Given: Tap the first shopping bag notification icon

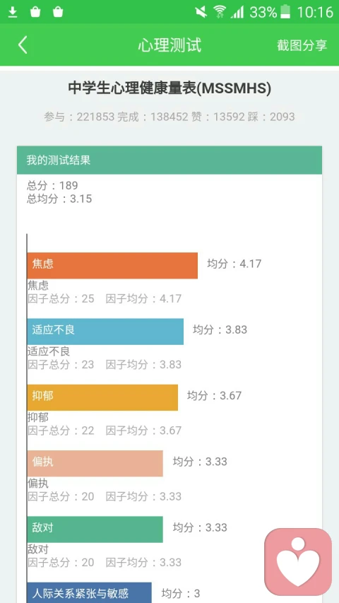Looking at the screenshot, I should [x=35, y=12].
